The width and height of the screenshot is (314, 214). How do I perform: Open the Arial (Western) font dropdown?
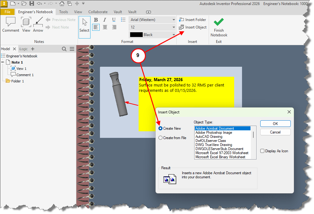[x=152, y=19]
